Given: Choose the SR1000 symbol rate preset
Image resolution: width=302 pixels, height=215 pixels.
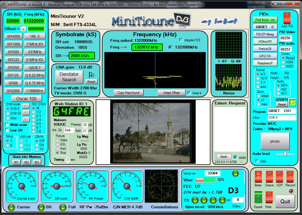Looking at the screenshot, I should (13, 44).
